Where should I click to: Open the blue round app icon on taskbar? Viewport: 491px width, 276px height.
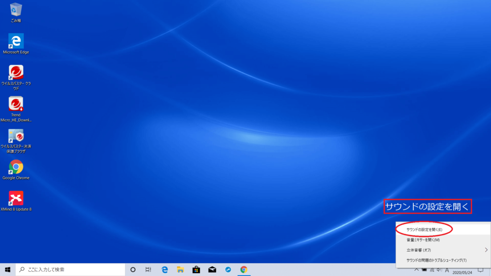pos(228,269)
